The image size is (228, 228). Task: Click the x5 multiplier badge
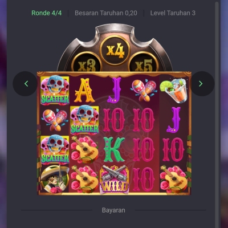144,63
